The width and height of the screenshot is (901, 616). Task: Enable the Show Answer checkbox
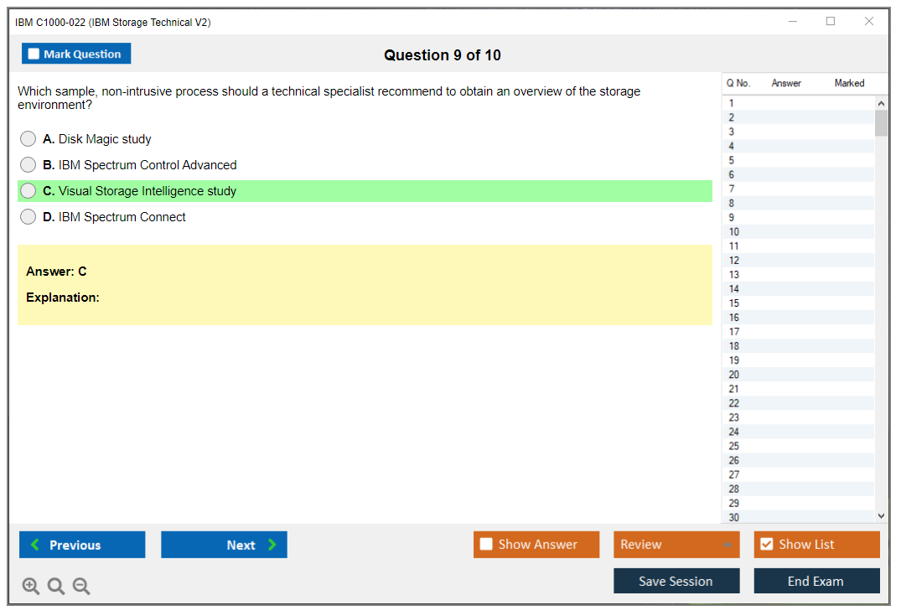point(487,545)
